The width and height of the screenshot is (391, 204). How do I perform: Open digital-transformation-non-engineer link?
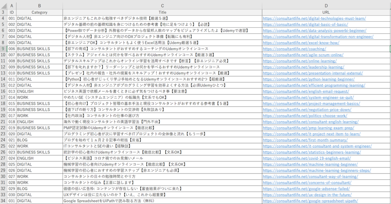coord(318,37)
